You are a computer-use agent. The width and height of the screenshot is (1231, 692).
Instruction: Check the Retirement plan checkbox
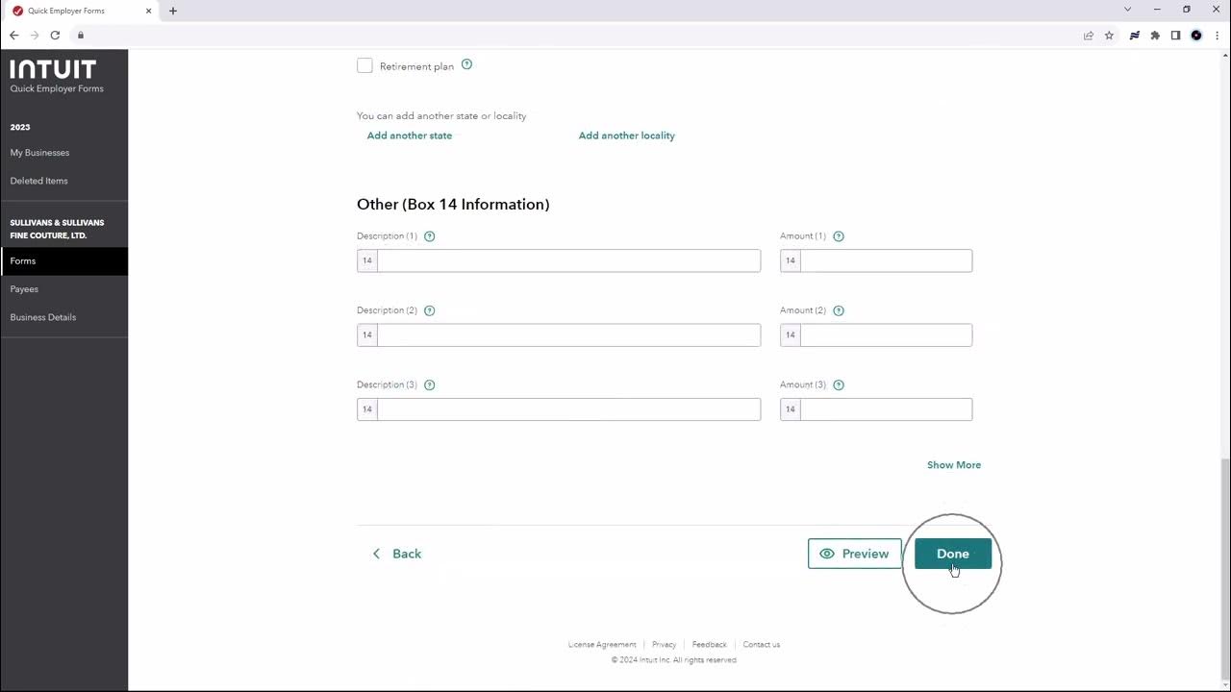[364, 65]
